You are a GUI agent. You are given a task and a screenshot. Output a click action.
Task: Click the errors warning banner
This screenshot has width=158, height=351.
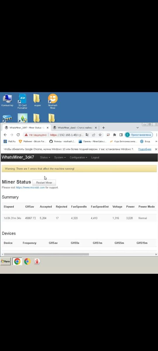pyautogui.click(x=79, y=169)
